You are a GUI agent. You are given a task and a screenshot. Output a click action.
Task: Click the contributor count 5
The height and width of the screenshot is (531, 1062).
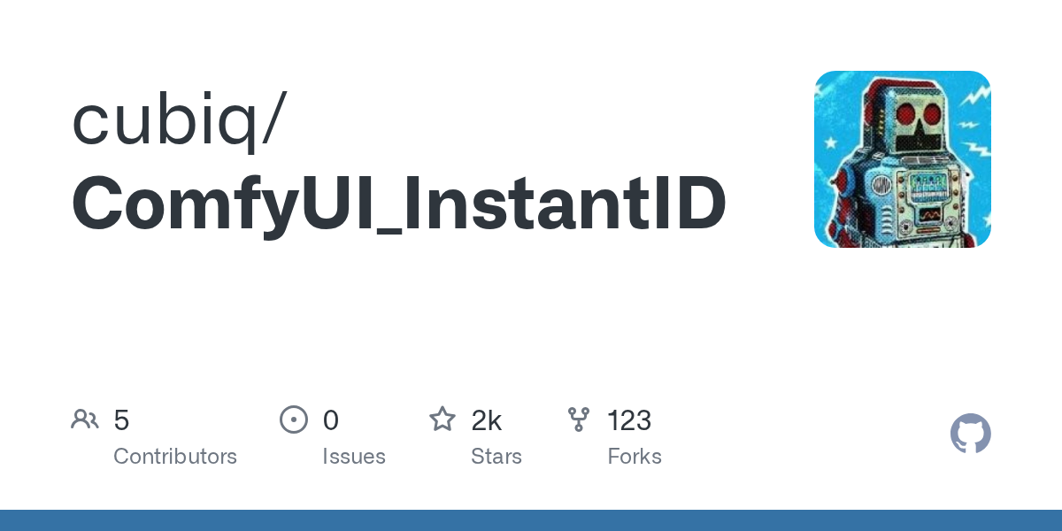click(122, 420)
